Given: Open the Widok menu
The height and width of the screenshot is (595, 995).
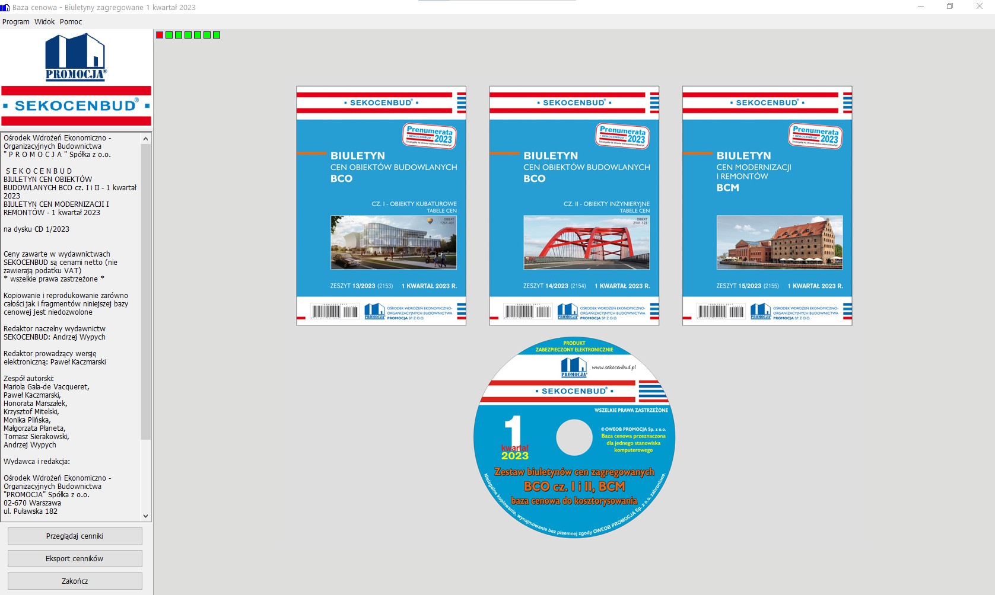Looking at the screenshot, I should 44,22.
